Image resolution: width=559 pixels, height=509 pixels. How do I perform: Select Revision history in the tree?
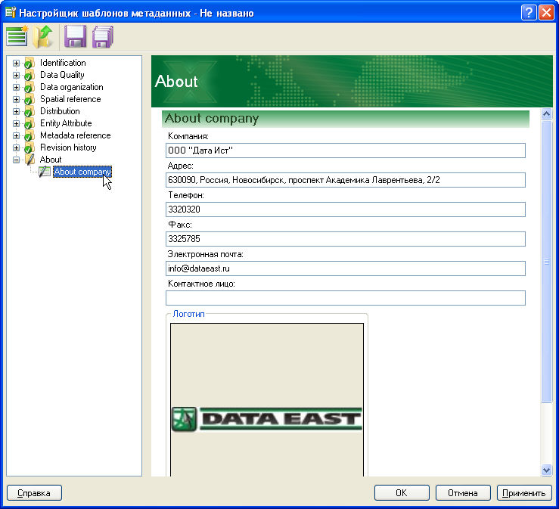[68, 148]
